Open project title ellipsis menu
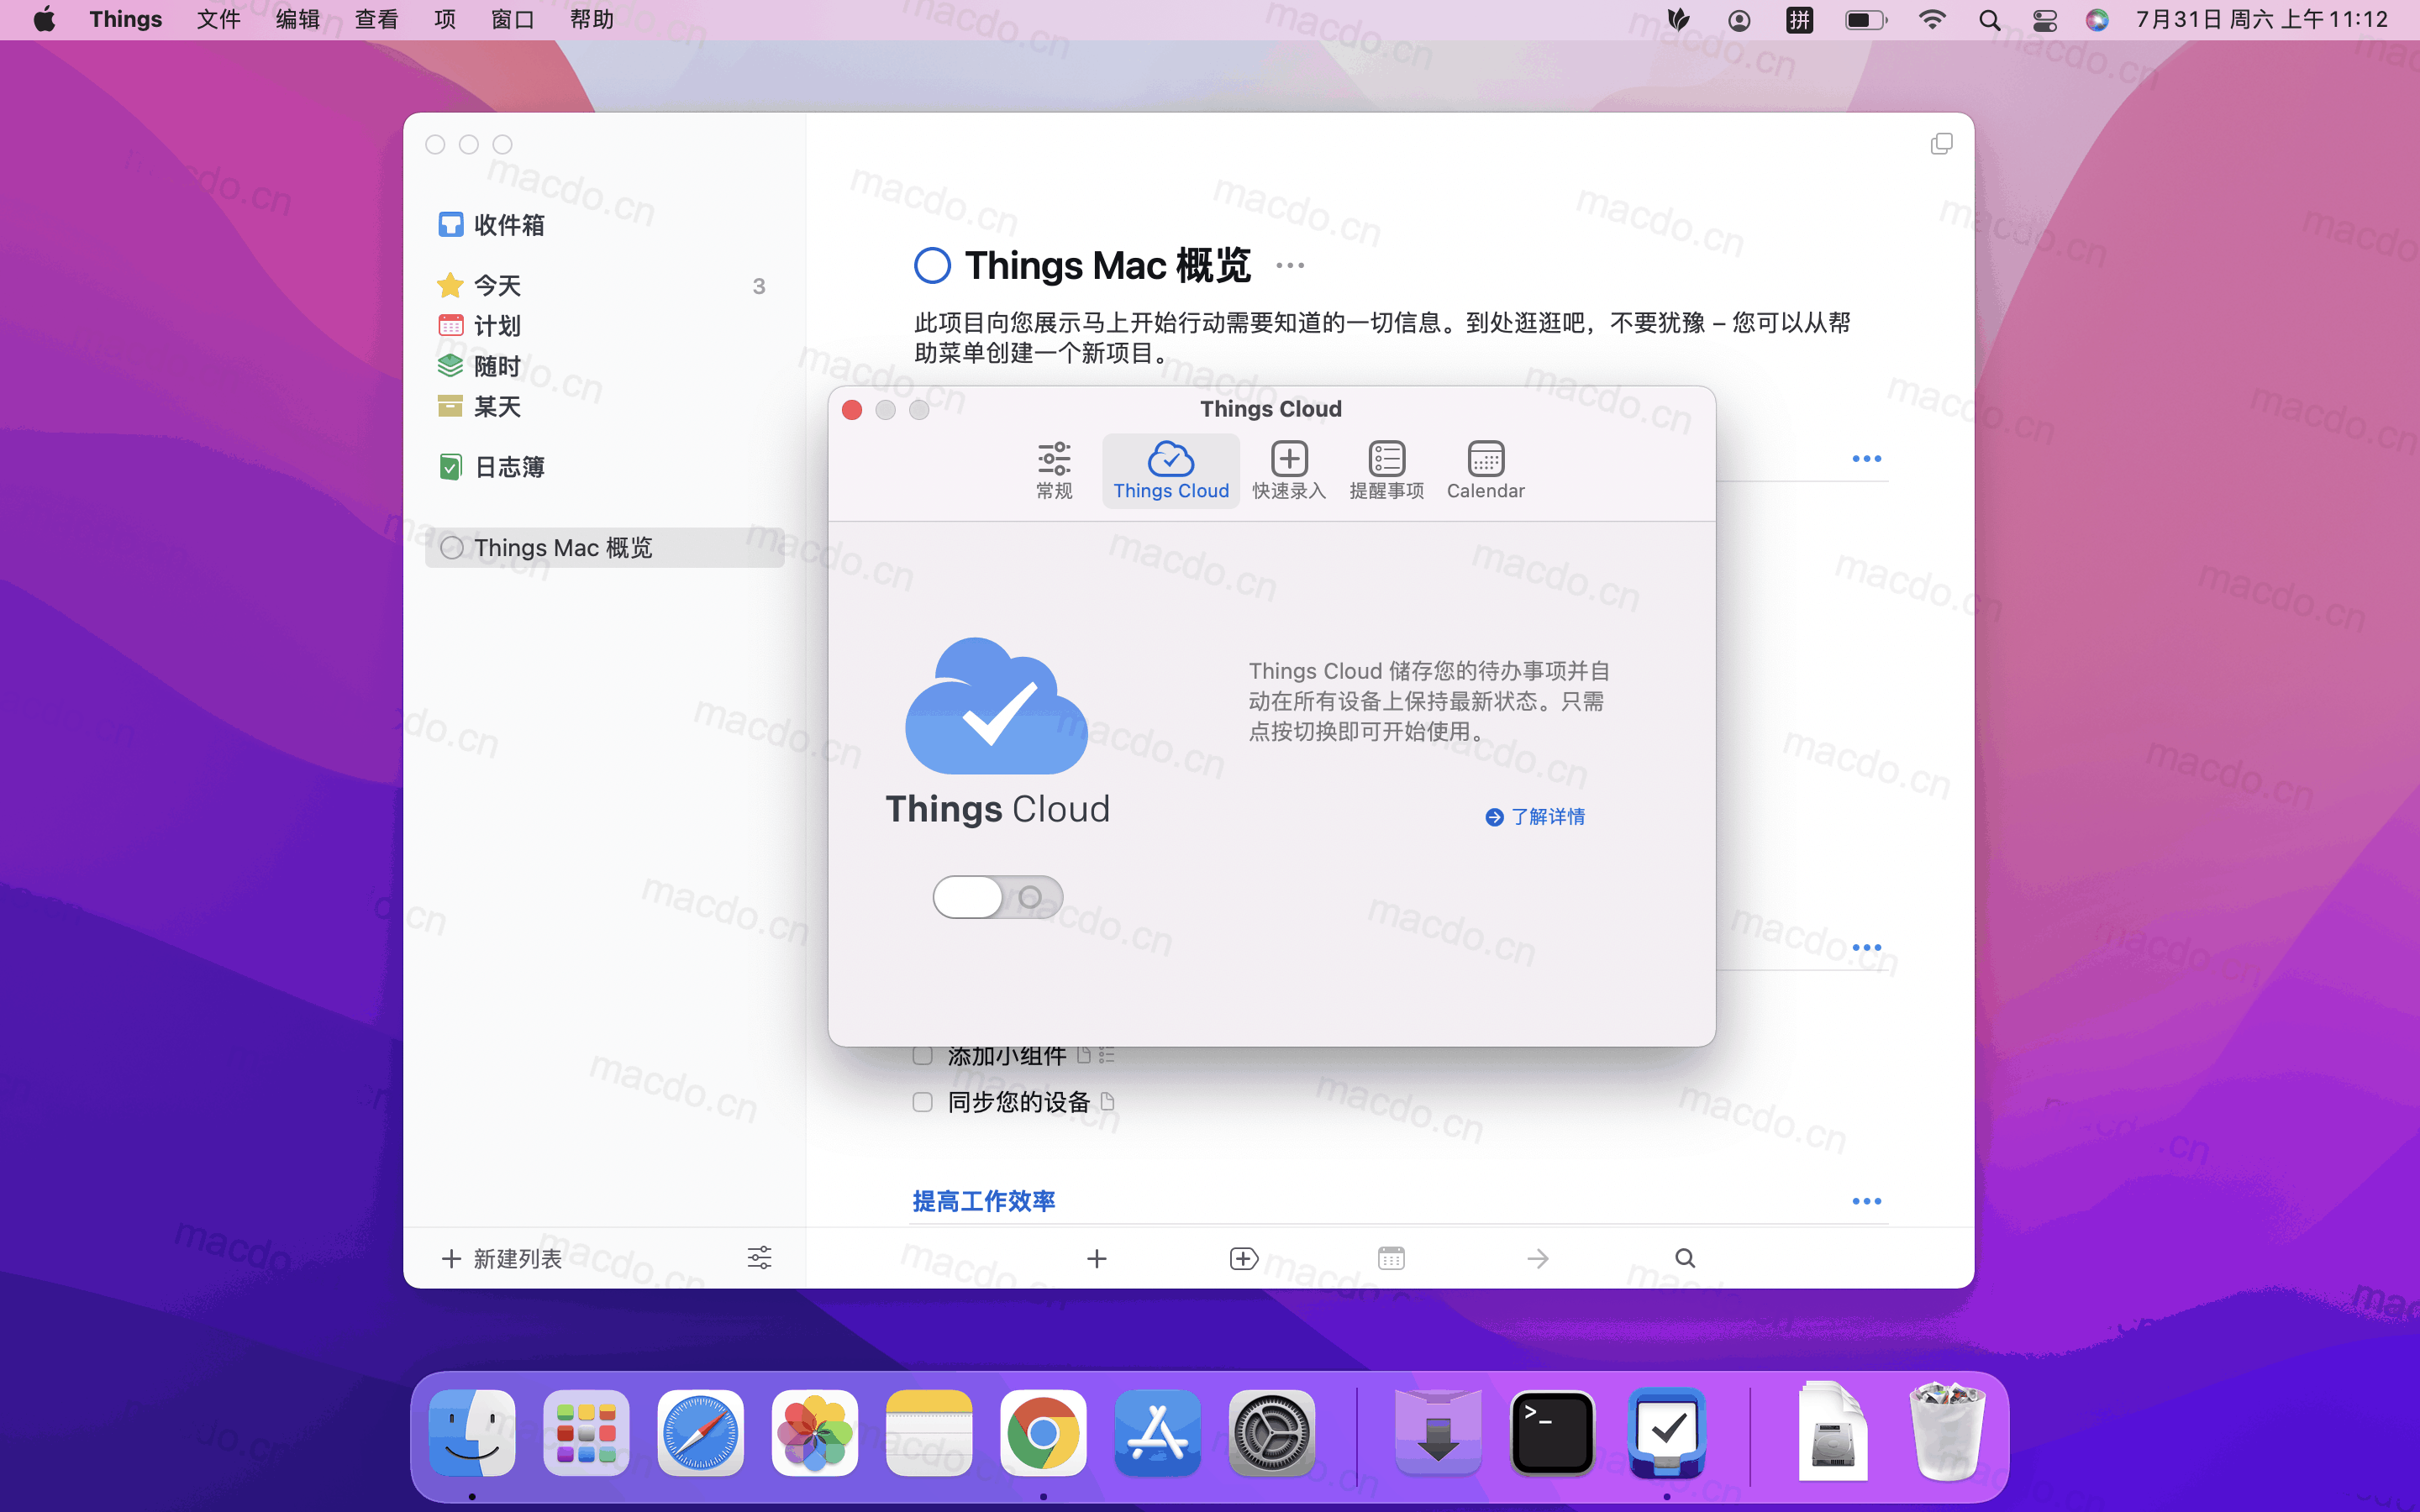Screen dimensions: 2420x1512 tap(1290, 266)
